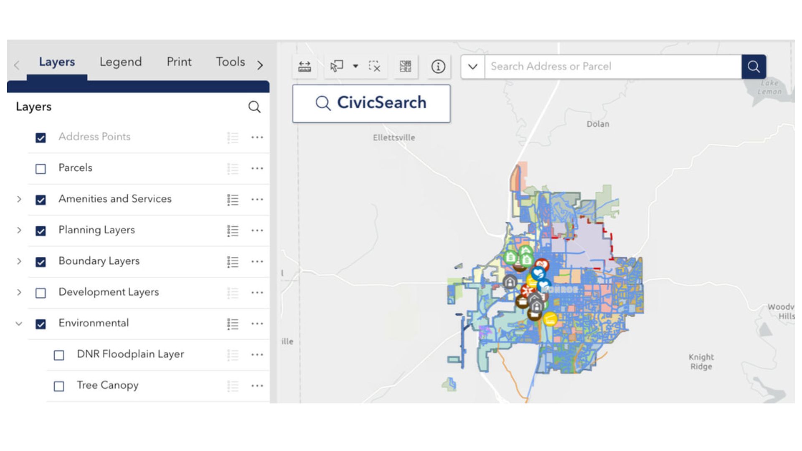Show legend for Development Layers

[233, 293]
